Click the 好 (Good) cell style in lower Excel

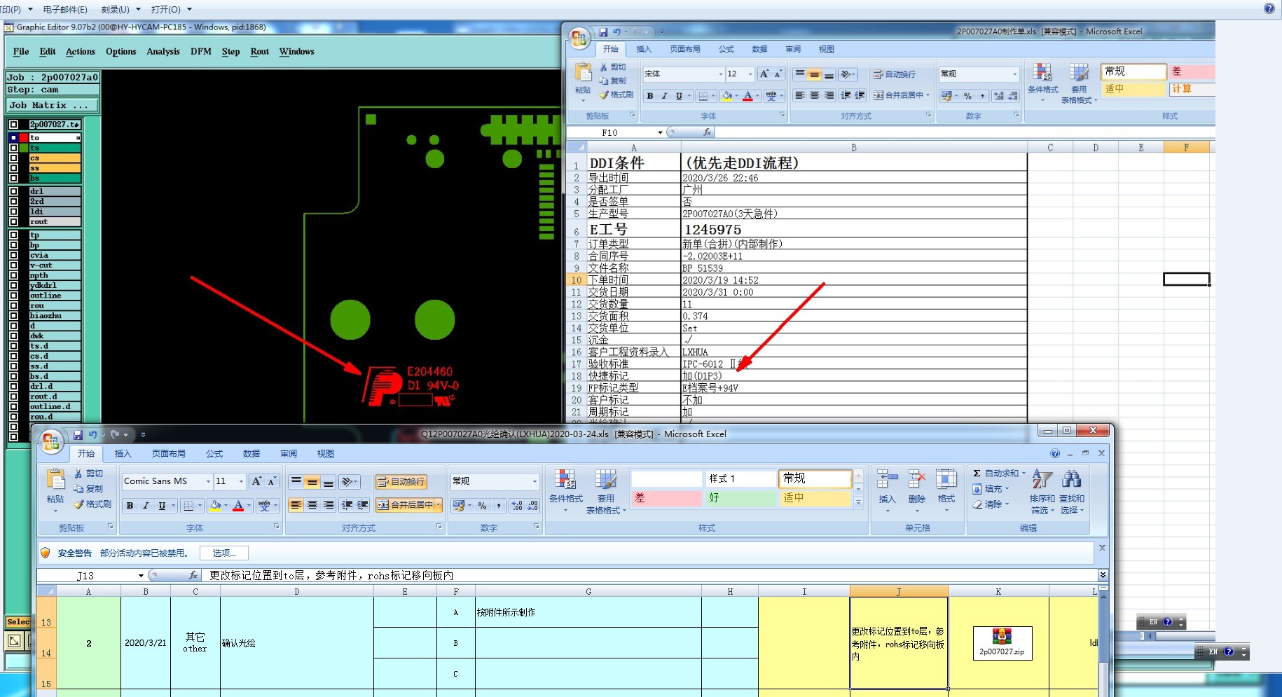740,497
